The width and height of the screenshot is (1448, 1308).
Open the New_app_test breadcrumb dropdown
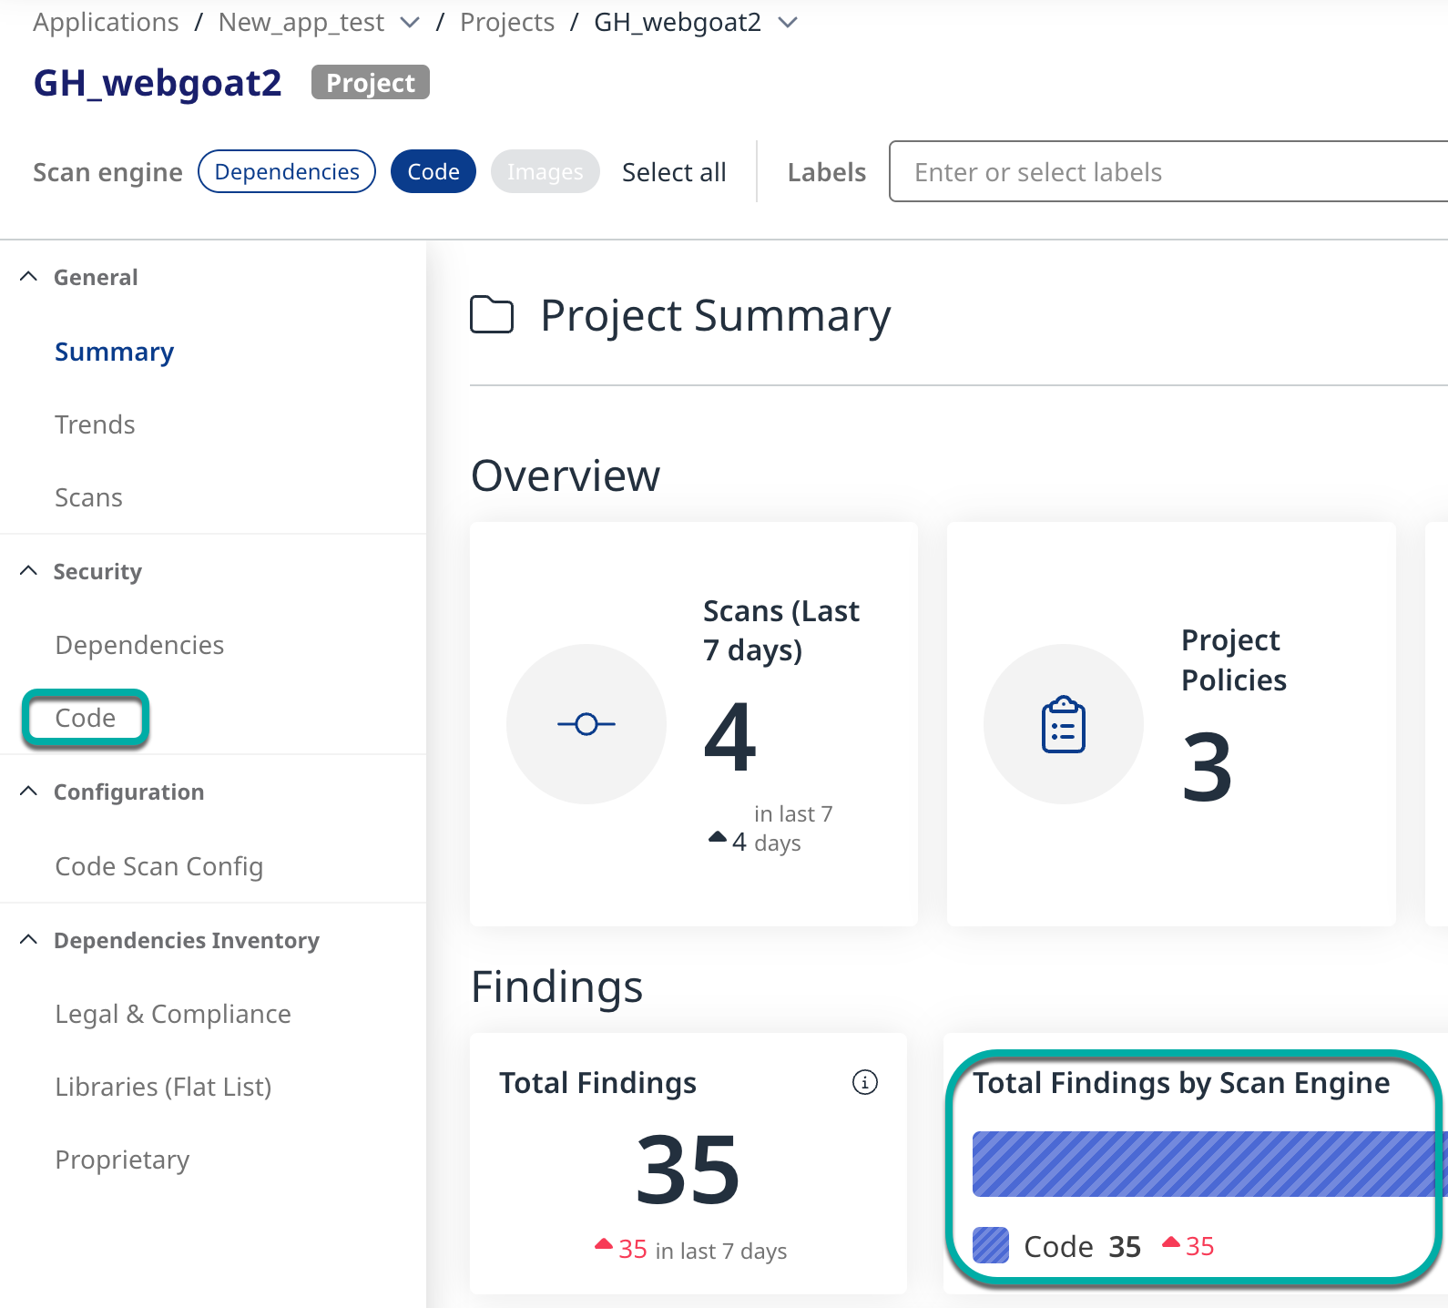[x=411, y=23]
